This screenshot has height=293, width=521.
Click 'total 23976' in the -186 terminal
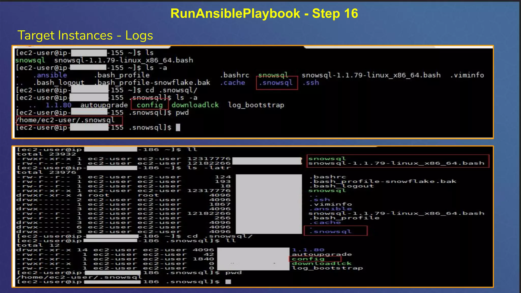tap(46, 172)
